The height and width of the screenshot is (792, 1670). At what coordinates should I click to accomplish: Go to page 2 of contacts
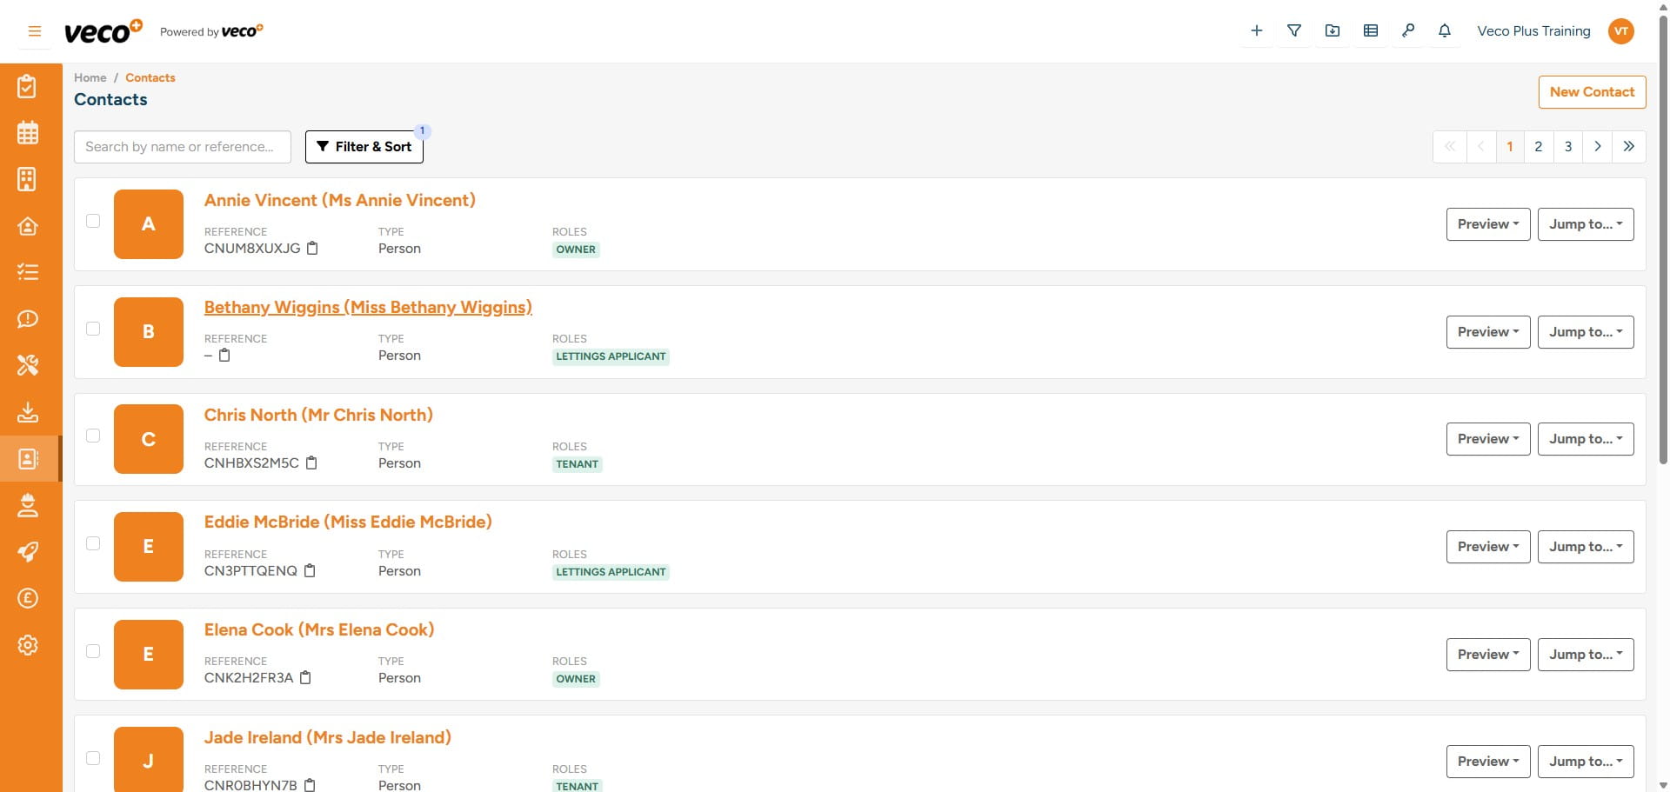1538,147
